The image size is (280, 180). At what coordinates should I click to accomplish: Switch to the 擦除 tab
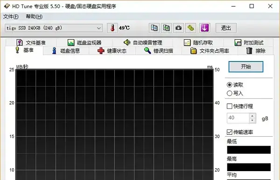coord(256,51)
